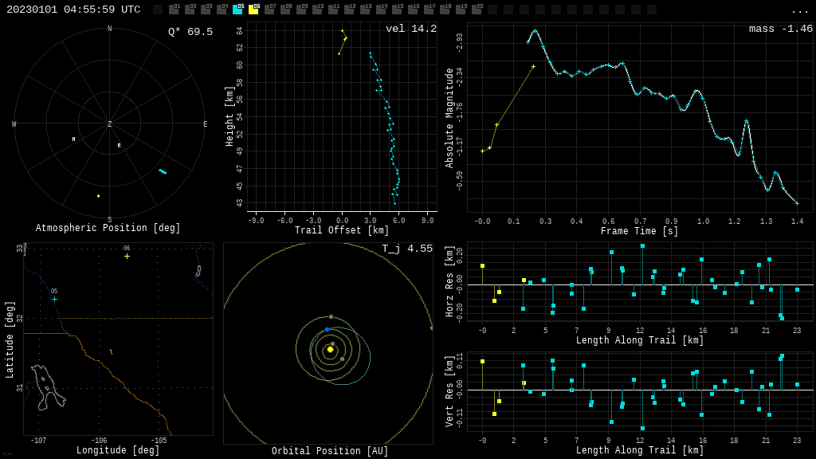Click the cyan station 05 indicator square
This screenshot has height=459, width=816.
pyautogui.click(x=237, y=10)
